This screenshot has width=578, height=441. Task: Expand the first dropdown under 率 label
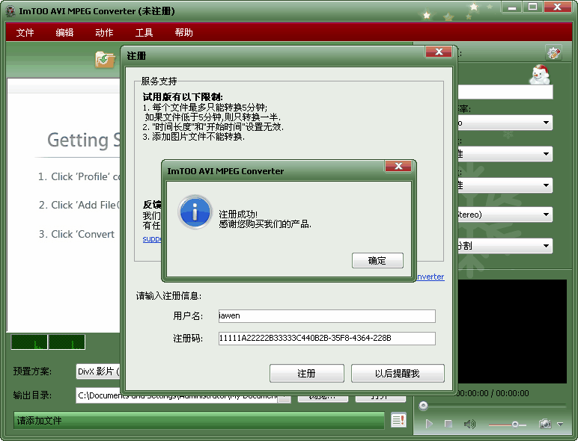pos(547,123)
